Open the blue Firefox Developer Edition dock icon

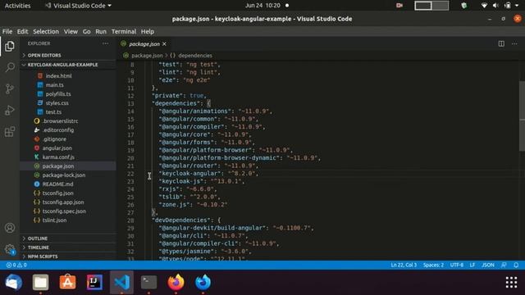203,282
